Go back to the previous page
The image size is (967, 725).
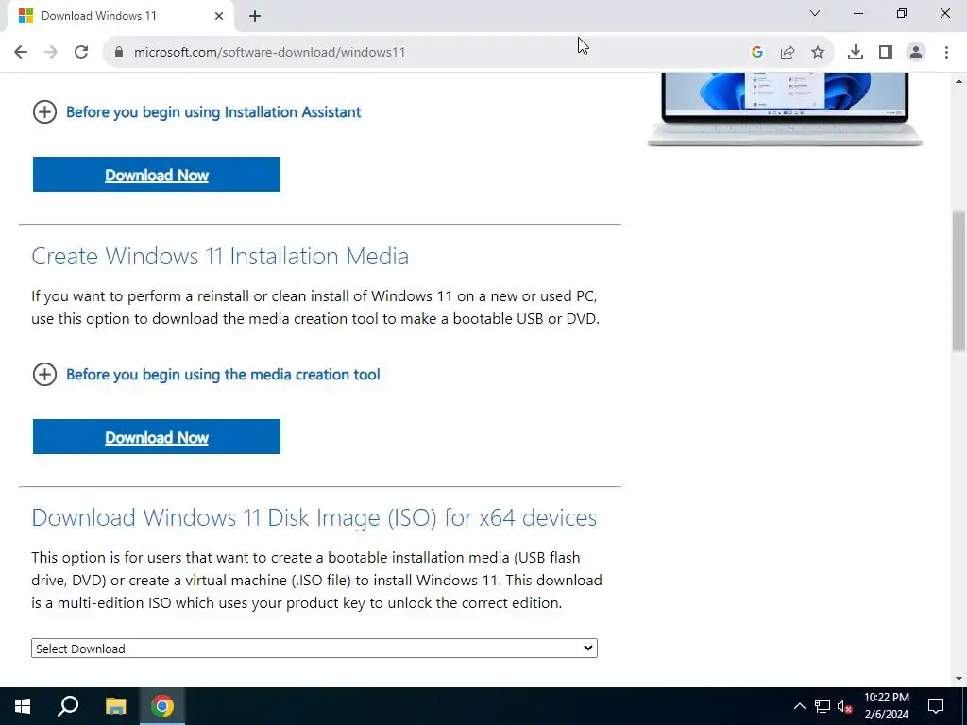pyautogui.click(x=21, y=53)
